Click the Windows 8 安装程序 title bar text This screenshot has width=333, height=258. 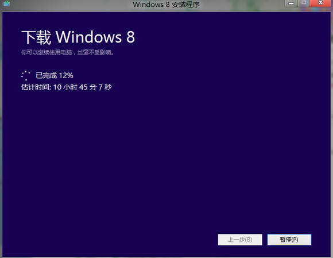point(166,5)
